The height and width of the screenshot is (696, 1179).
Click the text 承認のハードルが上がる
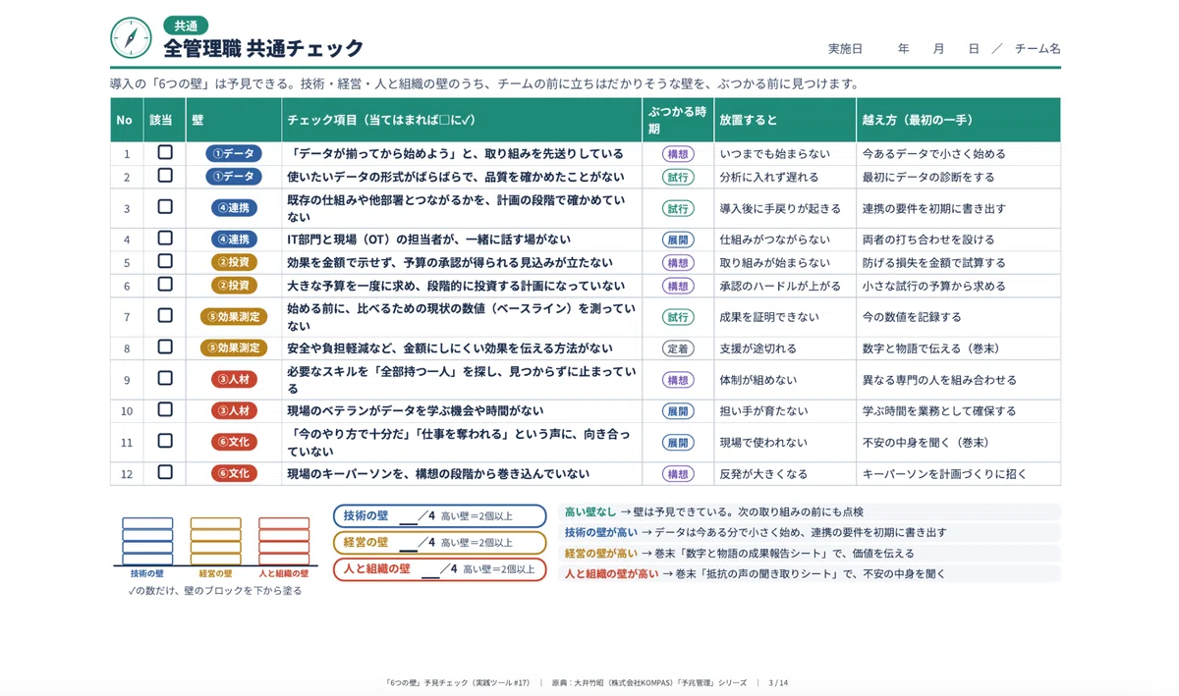[780, 287]
